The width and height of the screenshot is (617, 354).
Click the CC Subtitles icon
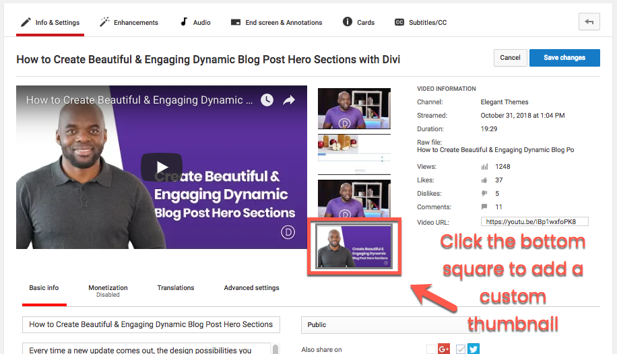coord(399,22)
